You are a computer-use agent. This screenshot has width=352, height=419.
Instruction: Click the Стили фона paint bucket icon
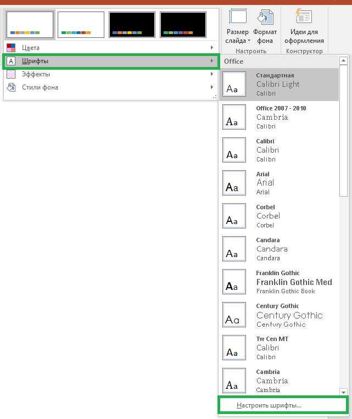click(11, 87)
